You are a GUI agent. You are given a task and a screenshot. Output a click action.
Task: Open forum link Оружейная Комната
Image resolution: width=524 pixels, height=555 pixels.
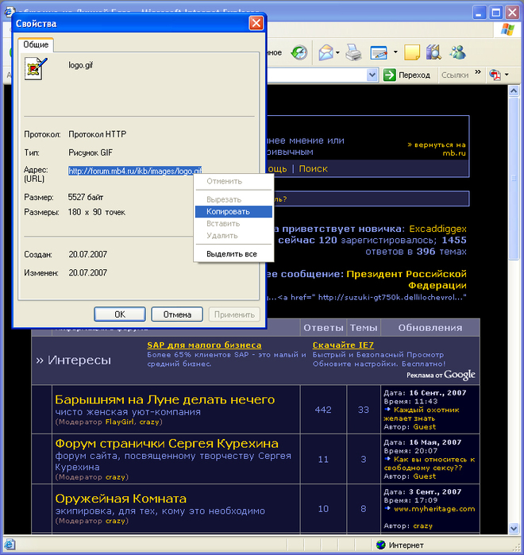(121, 499)
